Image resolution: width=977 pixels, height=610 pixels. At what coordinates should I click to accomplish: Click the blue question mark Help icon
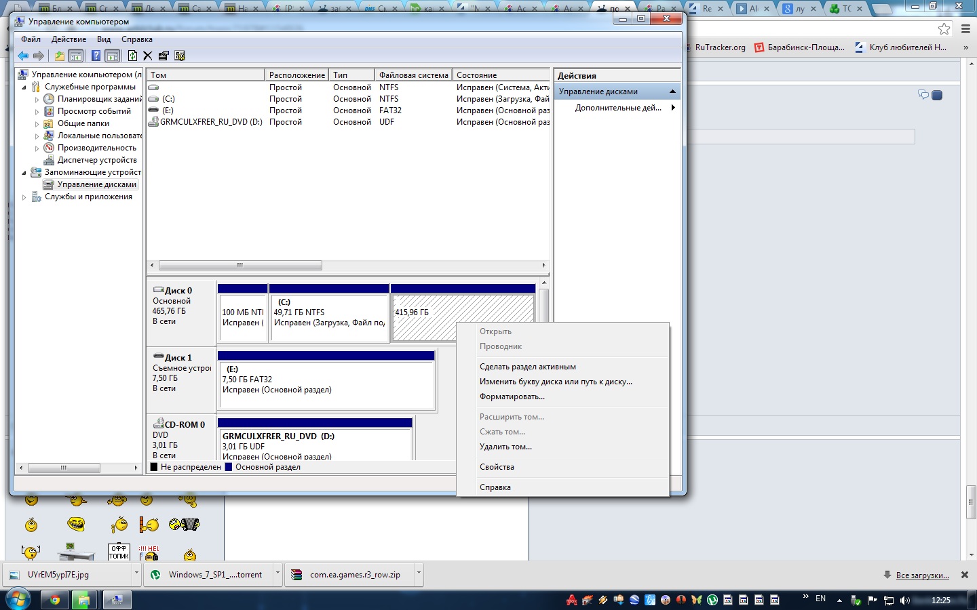pos(96,56)
